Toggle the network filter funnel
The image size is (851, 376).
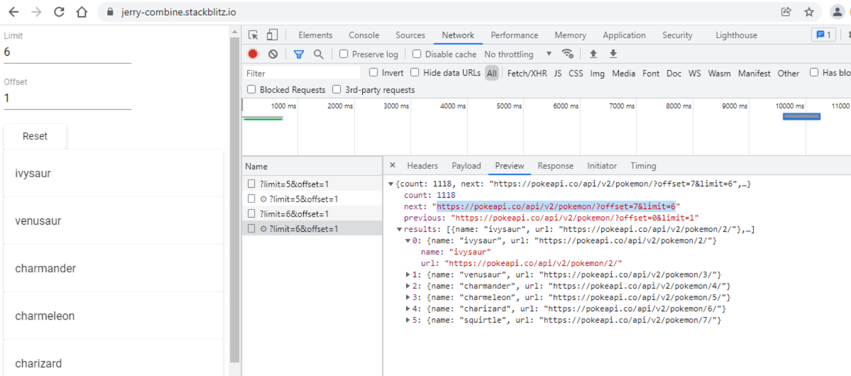click(298, 54)
